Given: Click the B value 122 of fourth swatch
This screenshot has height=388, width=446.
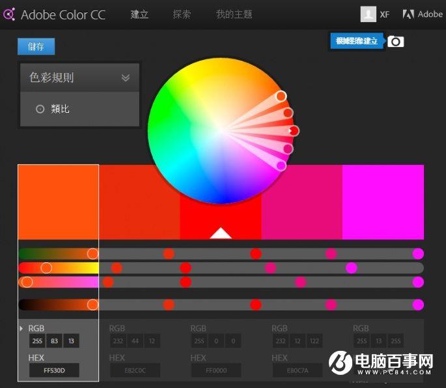Looking at the screenshot, I should coord(314,340).
